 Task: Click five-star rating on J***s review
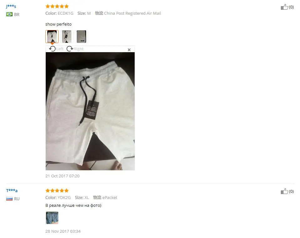tap(57, 6)
